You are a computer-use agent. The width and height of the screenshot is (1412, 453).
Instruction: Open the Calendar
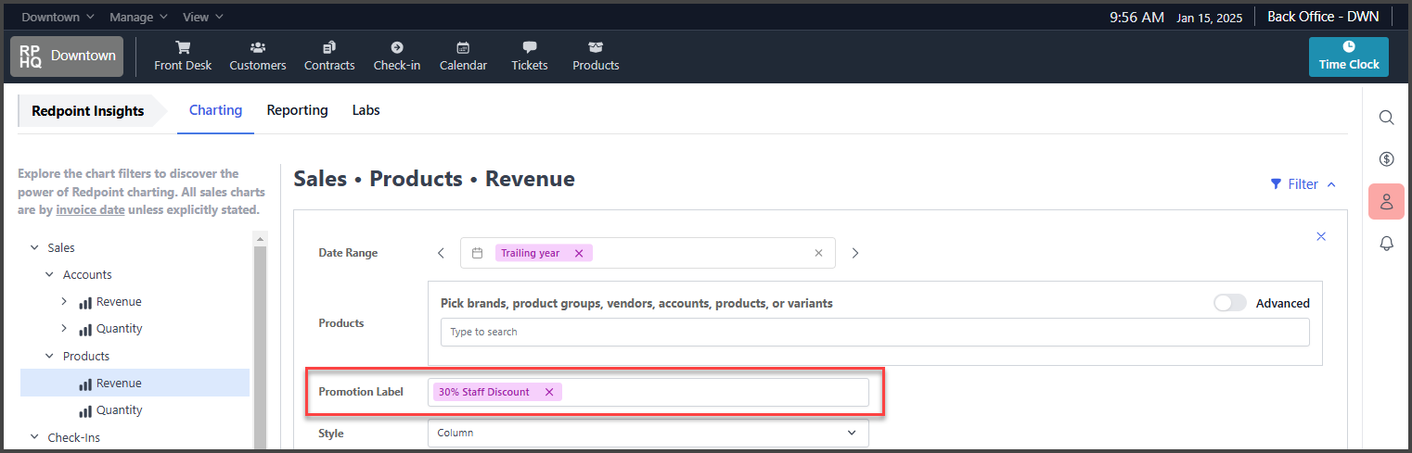463,56
